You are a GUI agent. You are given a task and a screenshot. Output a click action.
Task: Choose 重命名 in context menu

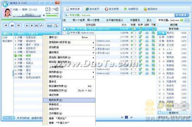click(x=69, y=81)
